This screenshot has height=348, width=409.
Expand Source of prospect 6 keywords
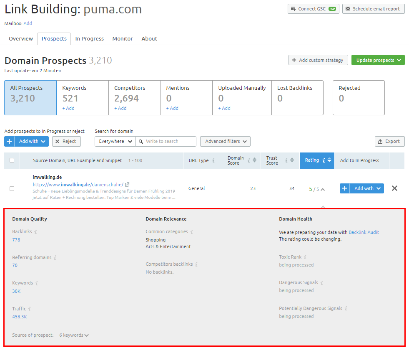coord(74,335)
